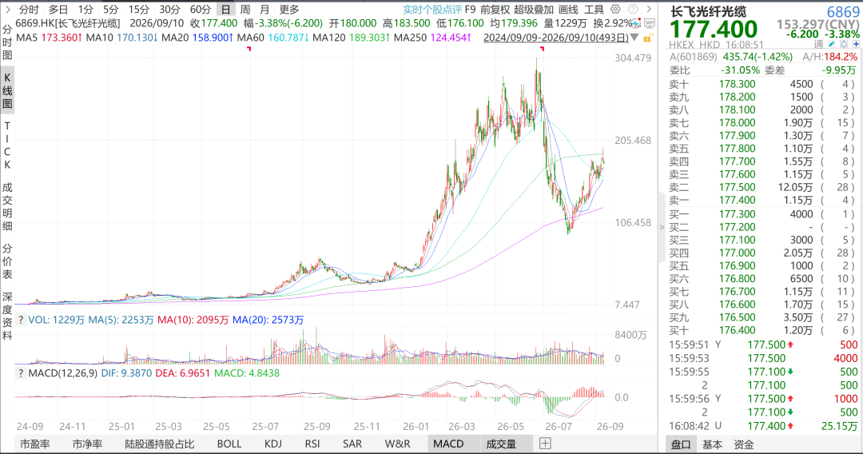
Task: Open 工具 tools menu
Action: click(594, 10)
